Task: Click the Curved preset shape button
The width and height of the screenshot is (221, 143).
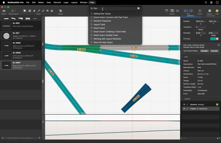Action: coord(214,51)
